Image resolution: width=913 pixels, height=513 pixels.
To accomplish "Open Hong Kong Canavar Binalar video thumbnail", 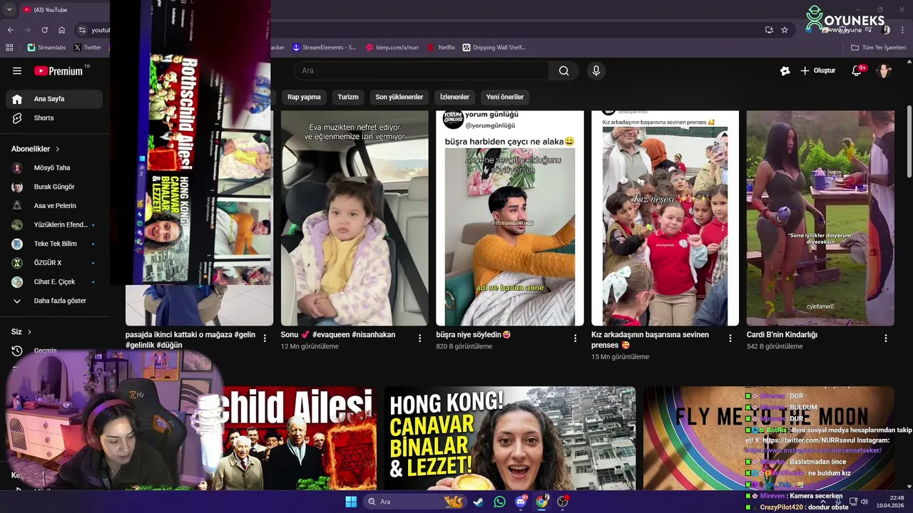I will click(510, 438).
